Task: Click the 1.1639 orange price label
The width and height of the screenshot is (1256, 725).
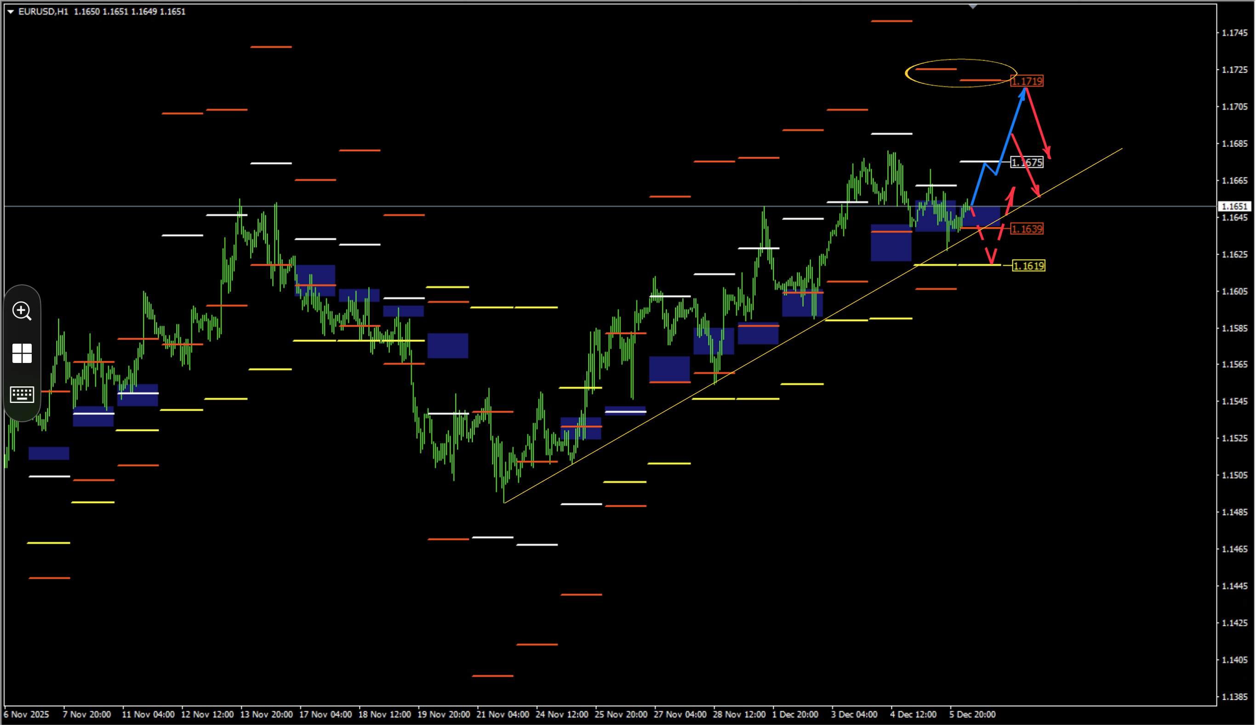Action: pyautogui.click(x=1027, y=228)
